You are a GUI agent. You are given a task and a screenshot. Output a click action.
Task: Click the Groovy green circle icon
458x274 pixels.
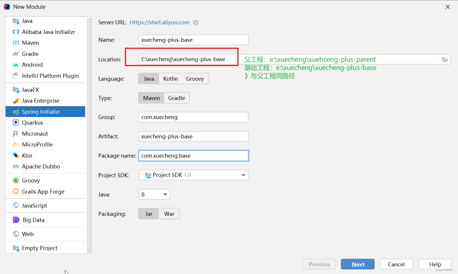pos(16,180)
